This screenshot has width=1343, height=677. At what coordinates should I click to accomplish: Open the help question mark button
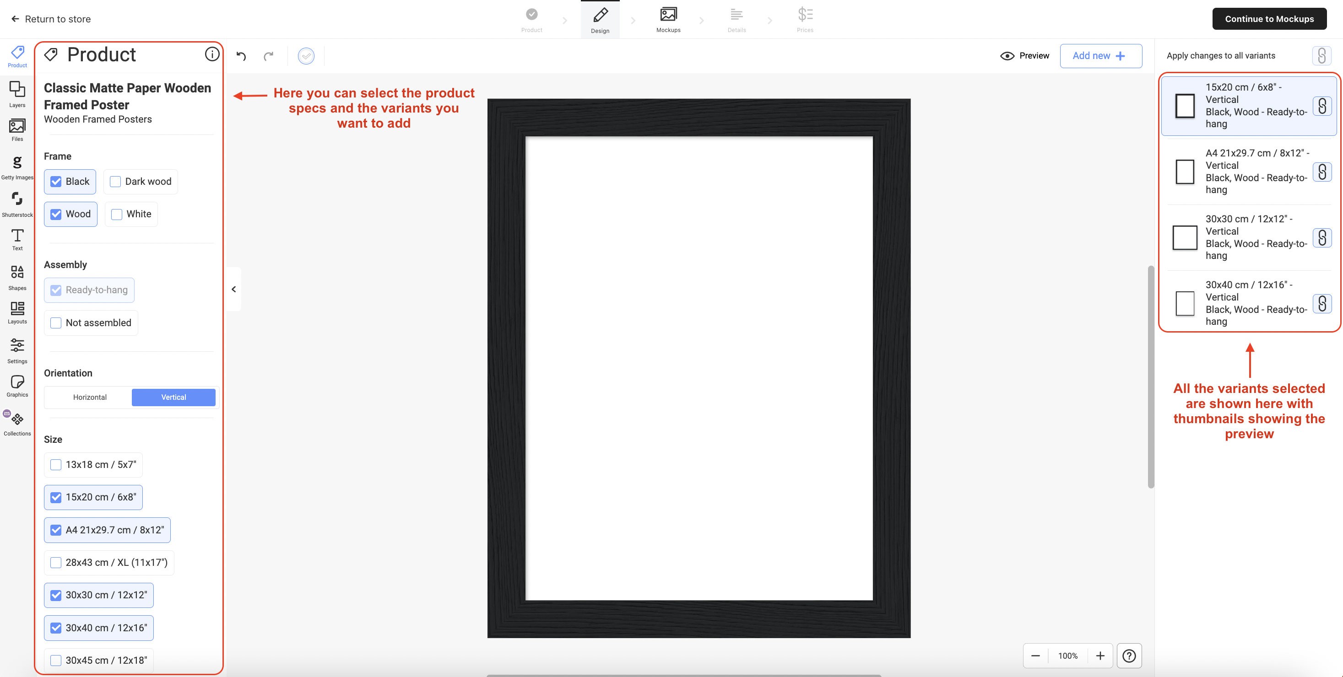1129,656
